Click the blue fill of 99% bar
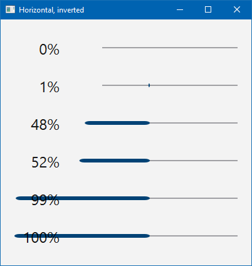 click(x=83, y=198)
